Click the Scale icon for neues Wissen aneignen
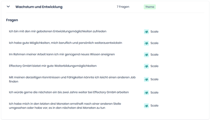The height and width of the screenshot is (120, 210). 146,55
